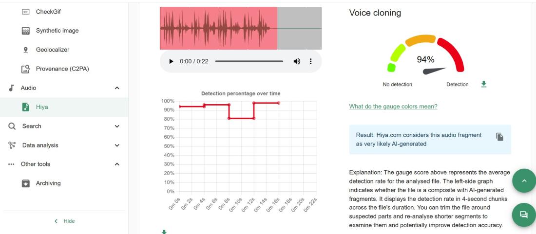Image resolution: width=536 pixels, height=234 pixels.
Task: Open "What do the gauge colors mean?" link
Action: [393, 107]
